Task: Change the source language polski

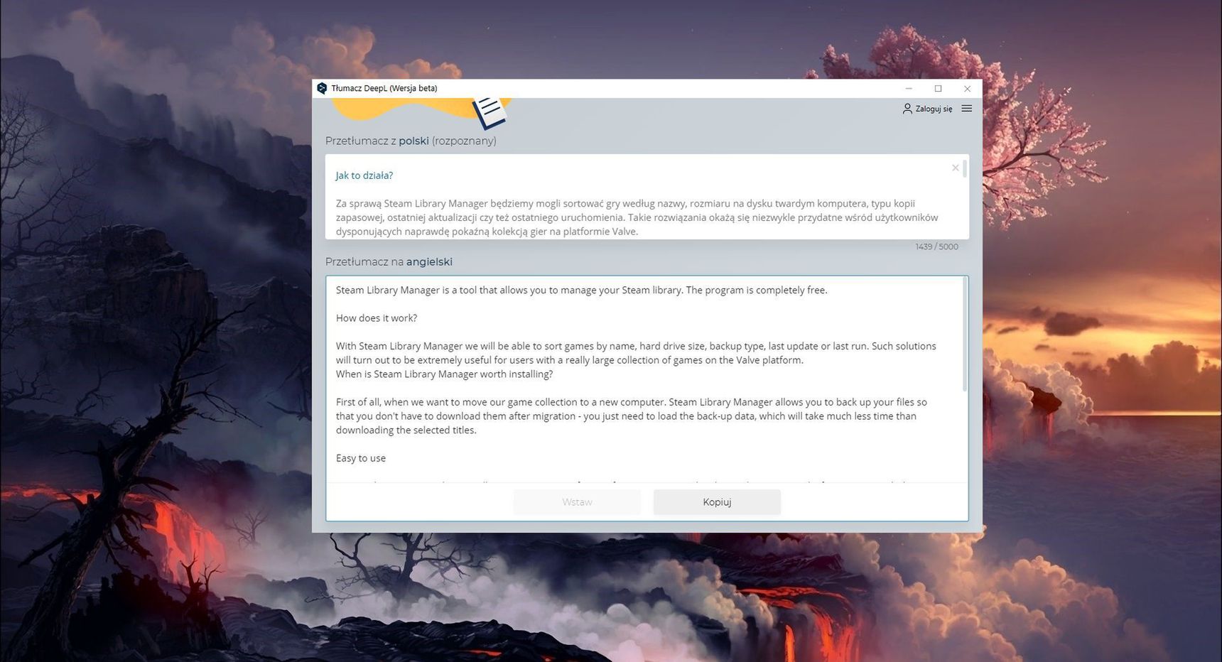Action: [413, 141]
